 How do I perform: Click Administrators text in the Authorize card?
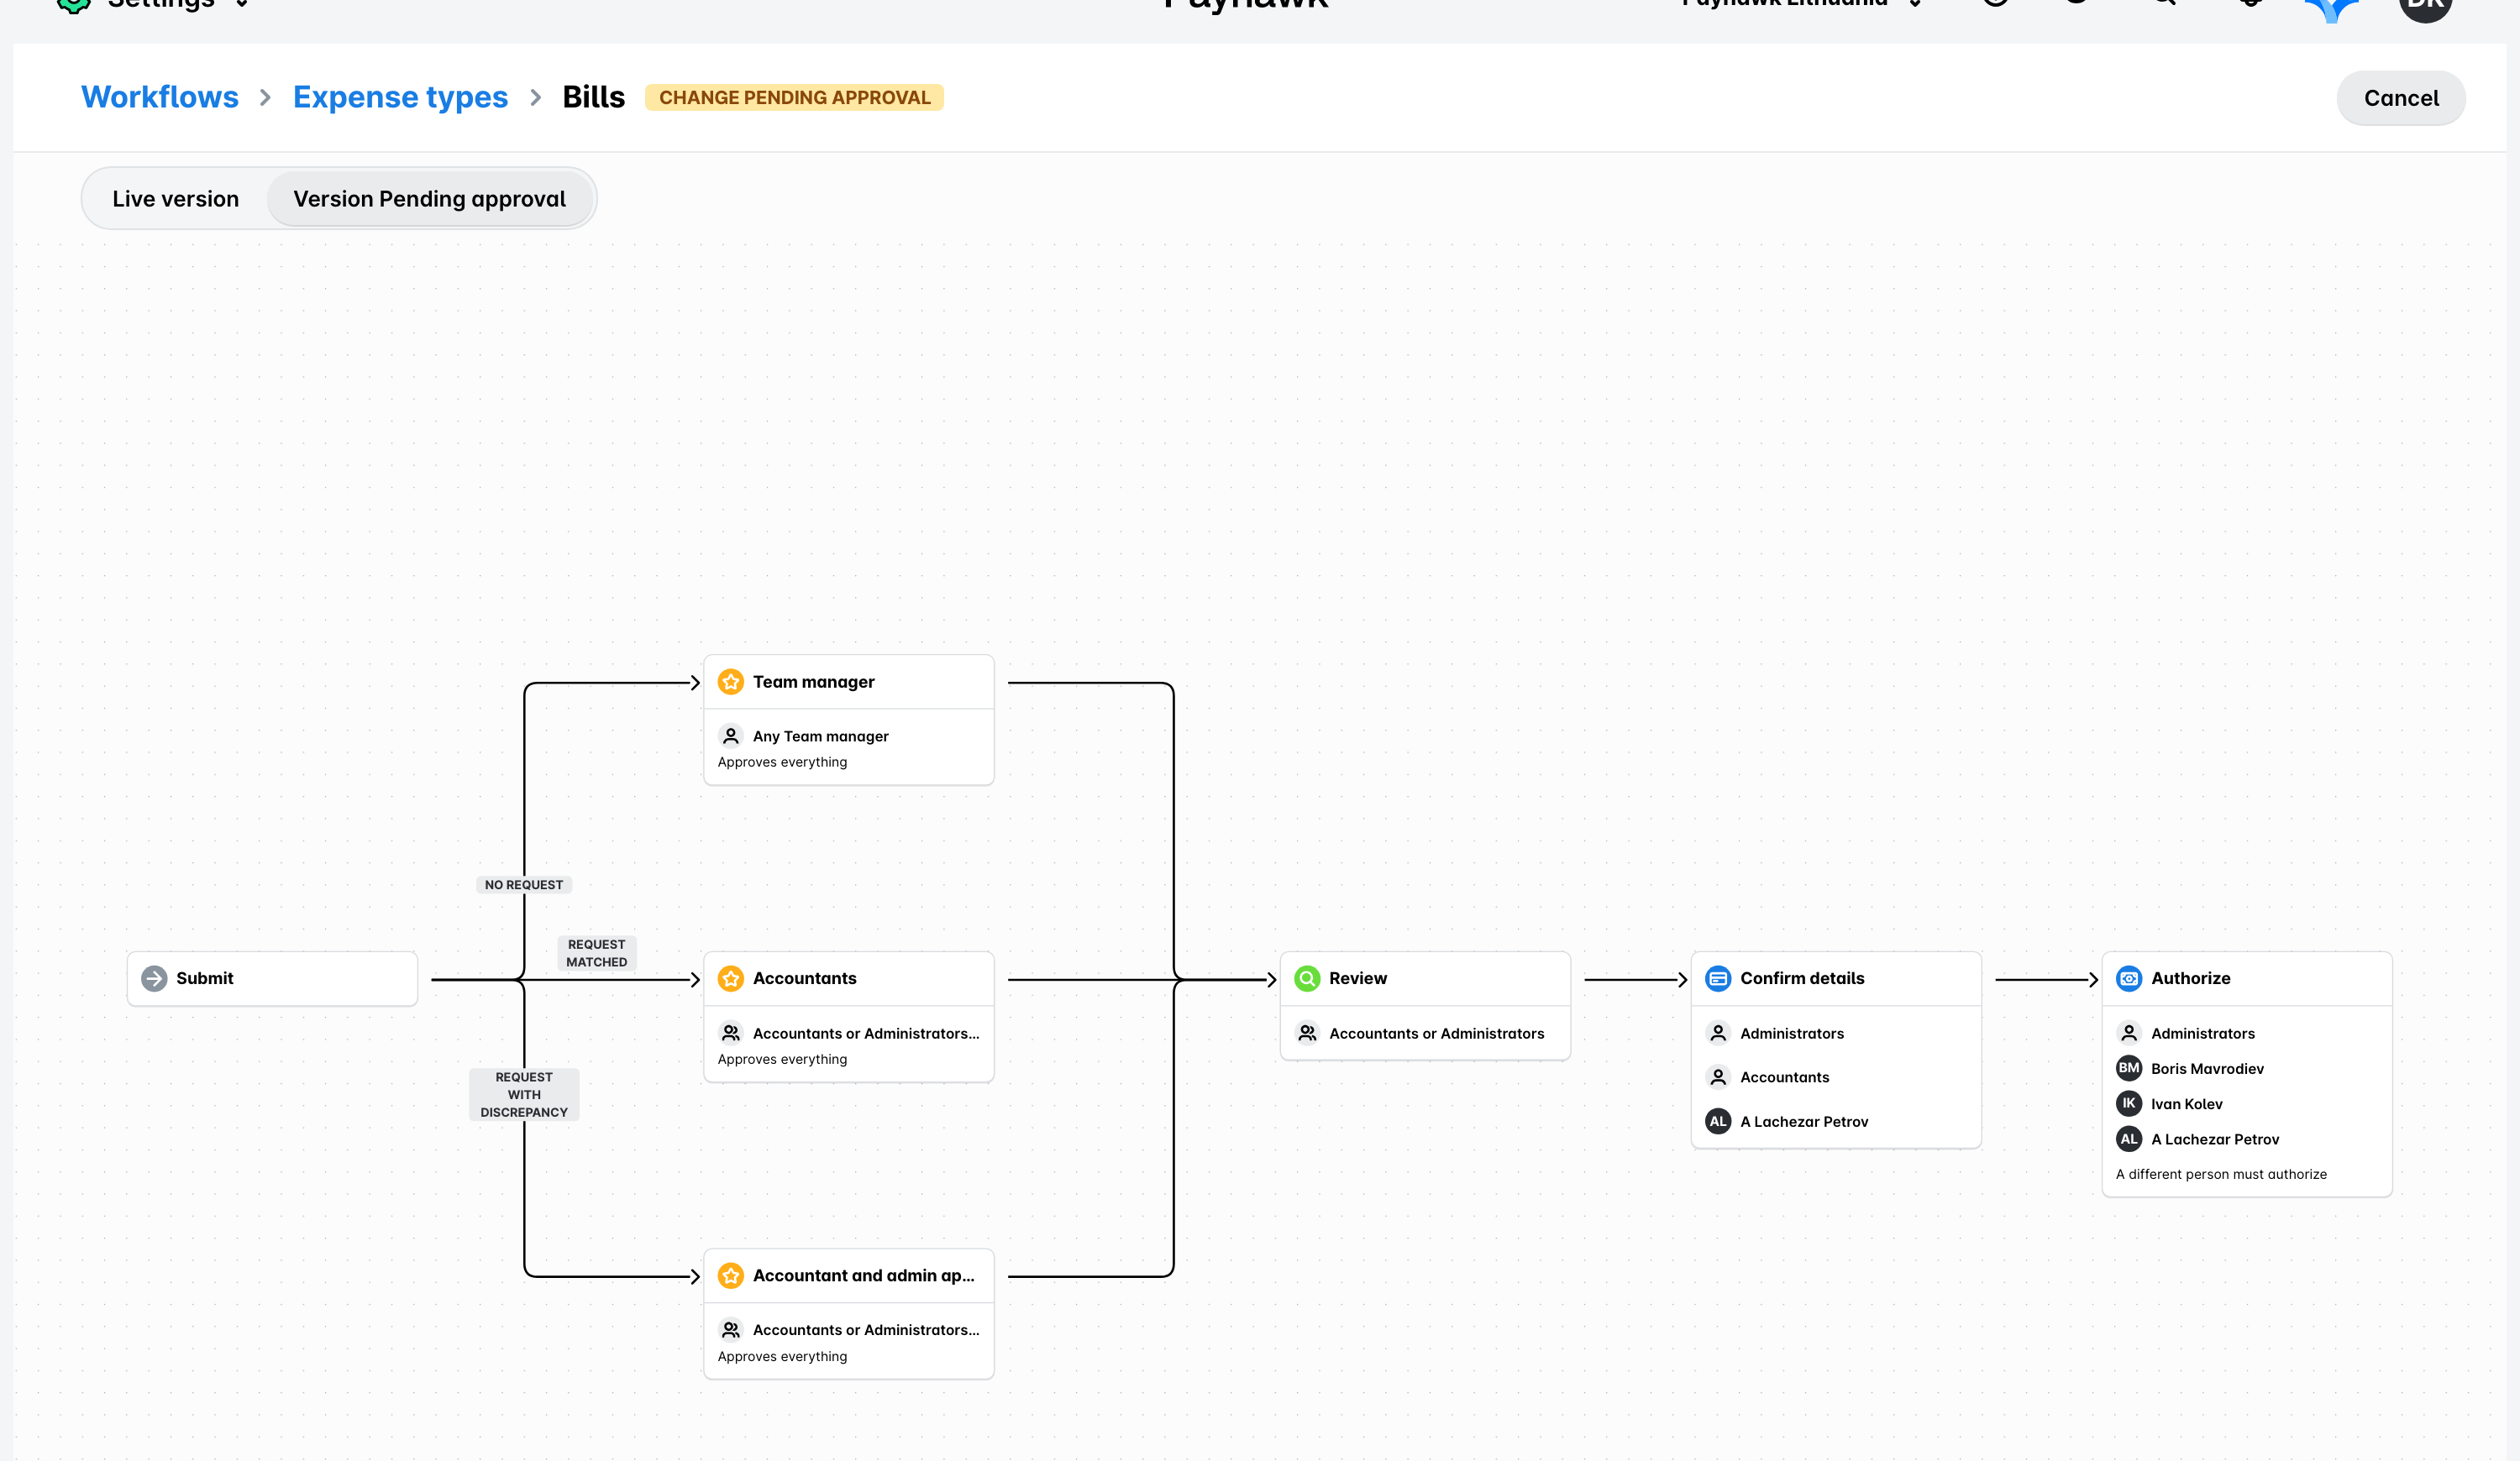2203,1034
